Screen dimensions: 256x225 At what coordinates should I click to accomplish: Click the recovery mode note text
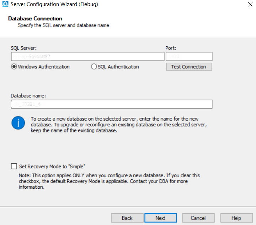109,181
